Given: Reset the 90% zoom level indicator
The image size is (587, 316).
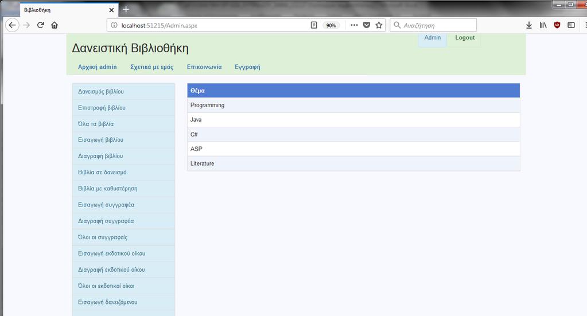Looking at the screenshot, I should click(x=331, y=25).
